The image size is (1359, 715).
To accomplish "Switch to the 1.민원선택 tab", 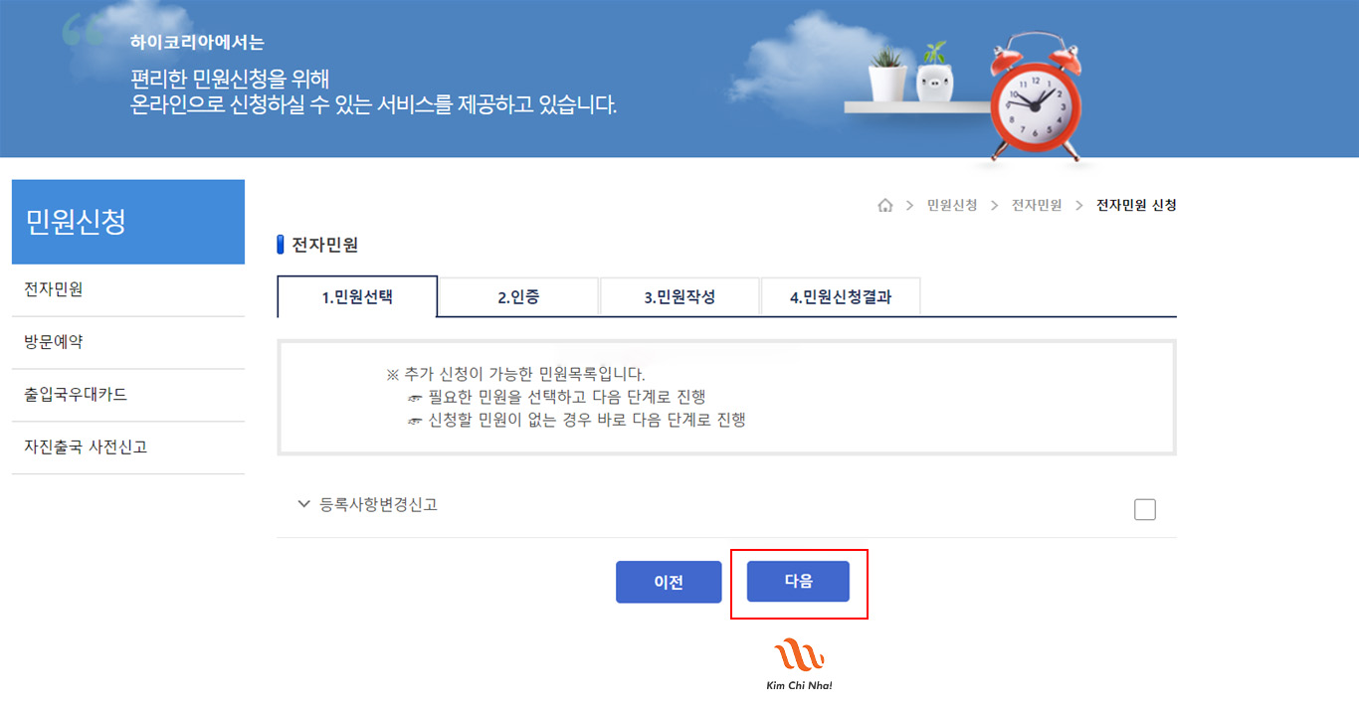I will coord(357,296).
